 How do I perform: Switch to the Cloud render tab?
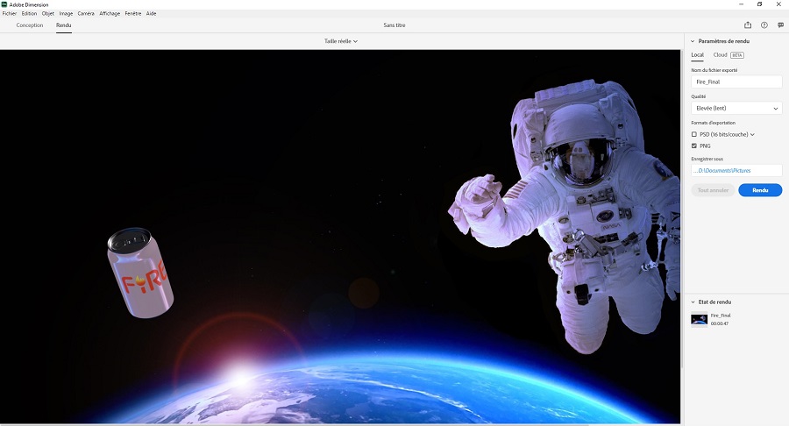click(x=720, y=55)
